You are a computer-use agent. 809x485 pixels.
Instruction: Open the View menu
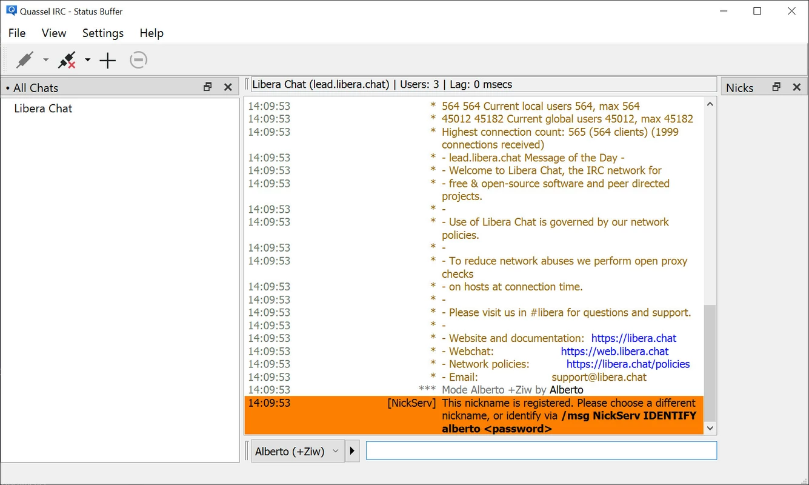tap(54, 33)
